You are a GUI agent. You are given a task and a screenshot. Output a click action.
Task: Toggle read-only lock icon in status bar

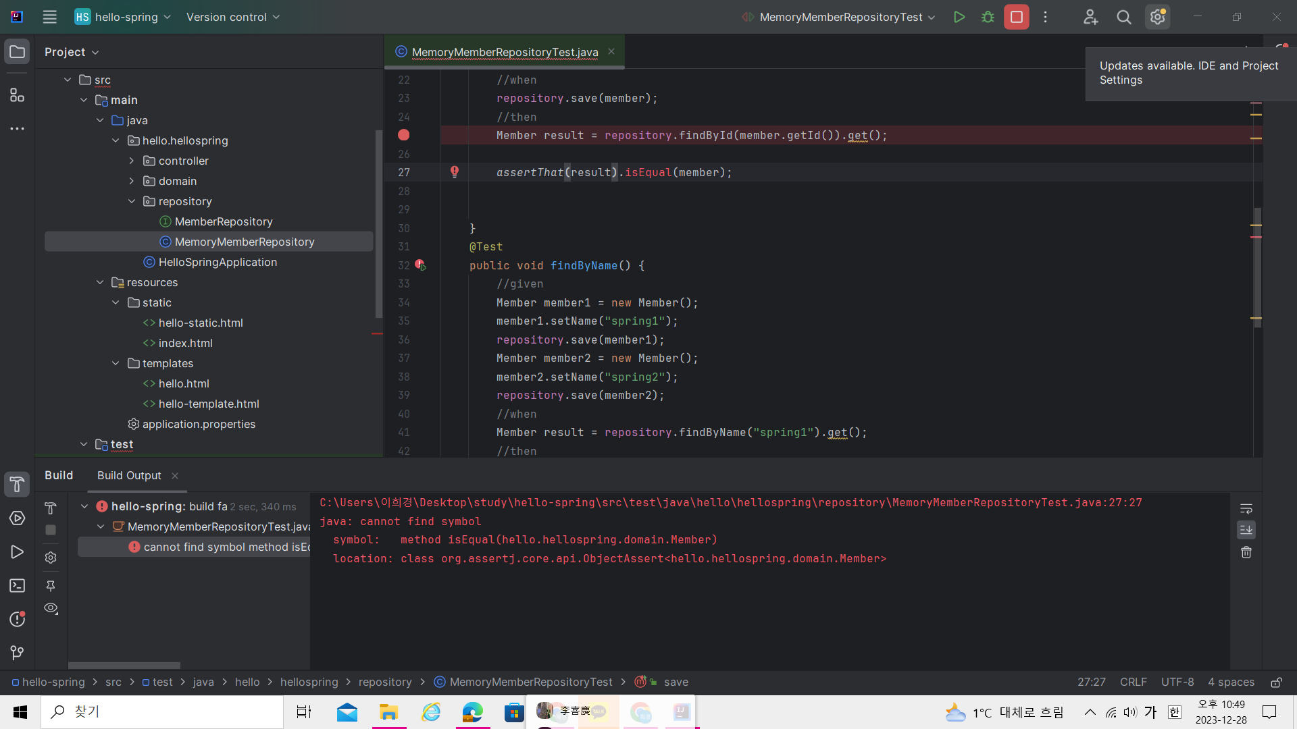coord(1276,682)
